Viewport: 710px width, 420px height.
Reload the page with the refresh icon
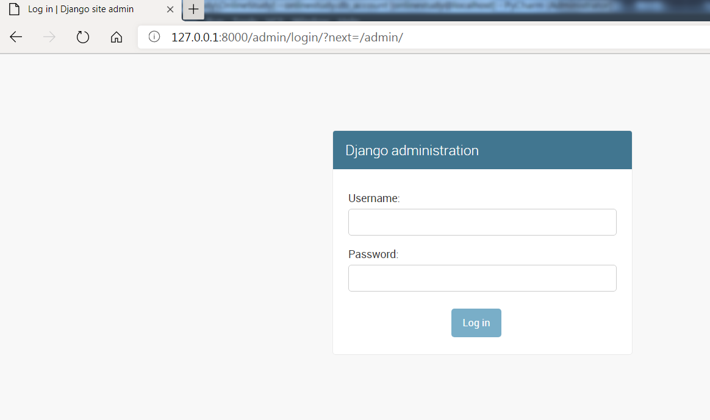pyautogui.click(x=83, y=37)
